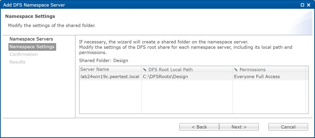The height and width of the screenshot is (138, 315).
Task: Select the Confirmation step in sidebar
Action: point(24,54)
